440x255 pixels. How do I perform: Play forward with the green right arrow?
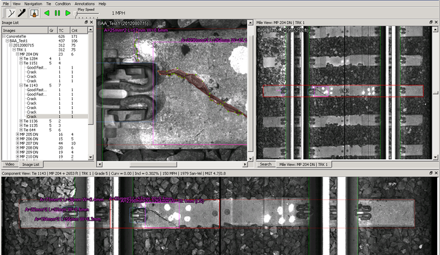pyautogui.click(x=67, y=13)
